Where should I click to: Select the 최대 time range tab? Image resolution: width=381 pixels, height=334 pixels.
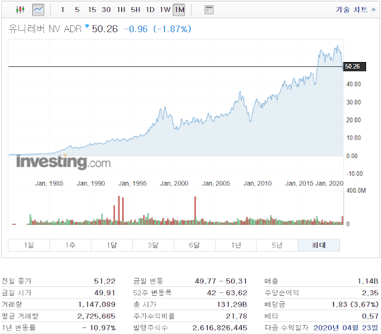click(x=319, y=245)
